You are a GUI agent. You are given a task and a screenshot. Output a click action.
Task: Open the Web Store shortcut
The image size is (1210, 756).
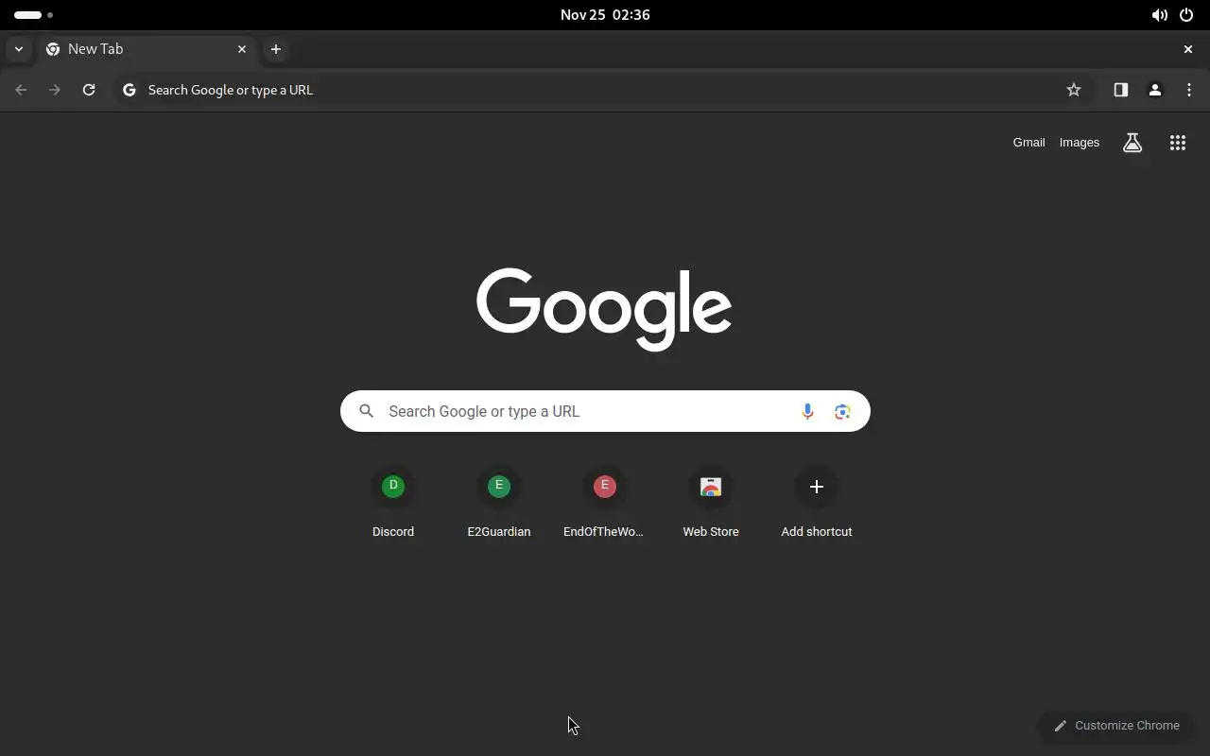coord(711,504)
